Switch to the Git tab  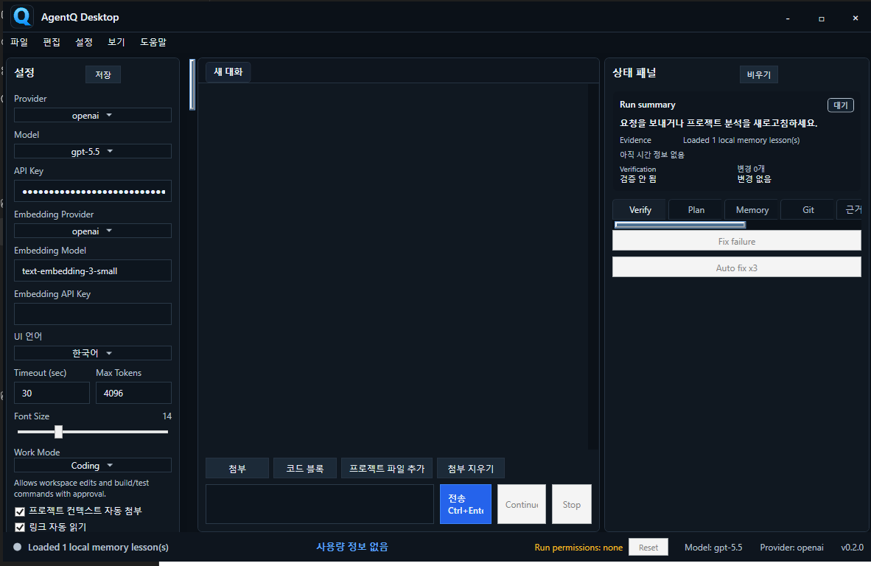[x=808, y=210]
